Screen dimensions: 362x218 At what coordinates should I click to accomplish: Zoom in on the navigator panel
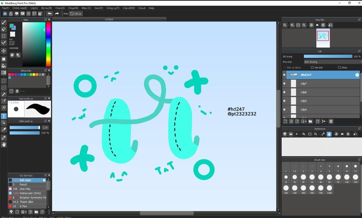click(292, 25)
